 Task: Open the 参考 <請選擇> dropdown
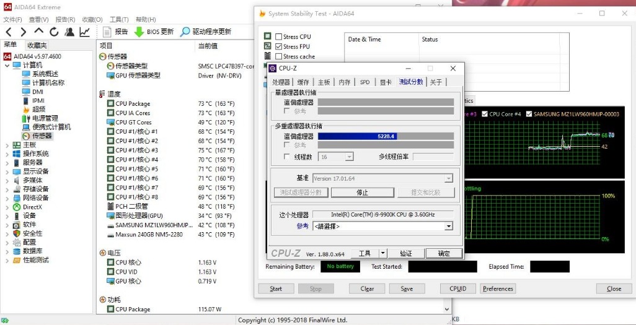(448, 226)
